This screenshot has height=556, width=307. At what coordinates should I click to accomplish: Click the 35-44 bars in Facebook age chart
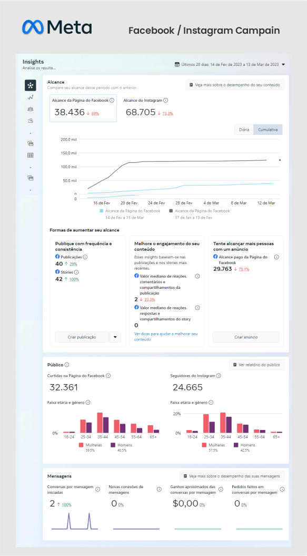point(103,423)
